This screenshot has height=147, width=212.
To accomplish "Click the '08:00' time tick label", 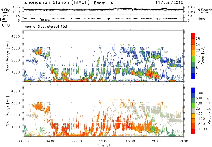I will (77, 141).
